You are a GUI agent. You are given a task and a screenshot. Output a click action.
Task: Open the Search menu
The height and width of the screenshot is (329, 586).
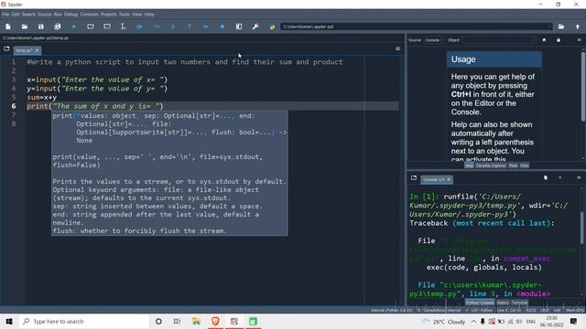pyautogui.click(x=28, y=15)
